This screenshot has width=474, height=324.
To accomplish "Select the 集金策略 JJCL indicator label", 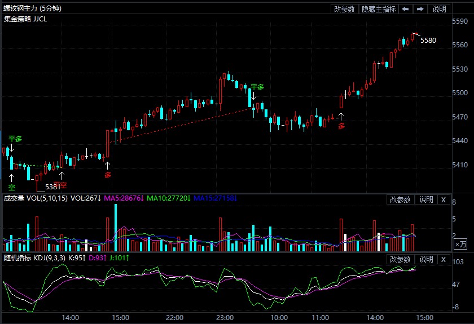I will pos(25,19).
